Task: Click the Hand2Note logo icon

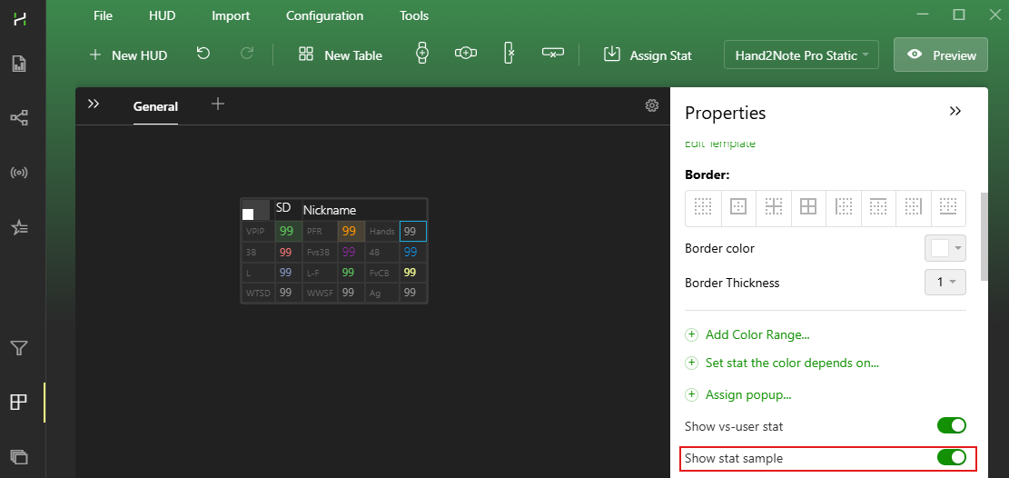Action: 20,19
